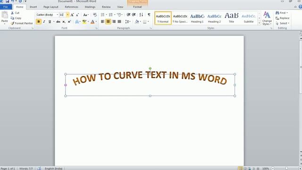The height and width of the screenshot is (170, 302).
Task: Toggle Superscript formatting
Action: tap(69, 22)
